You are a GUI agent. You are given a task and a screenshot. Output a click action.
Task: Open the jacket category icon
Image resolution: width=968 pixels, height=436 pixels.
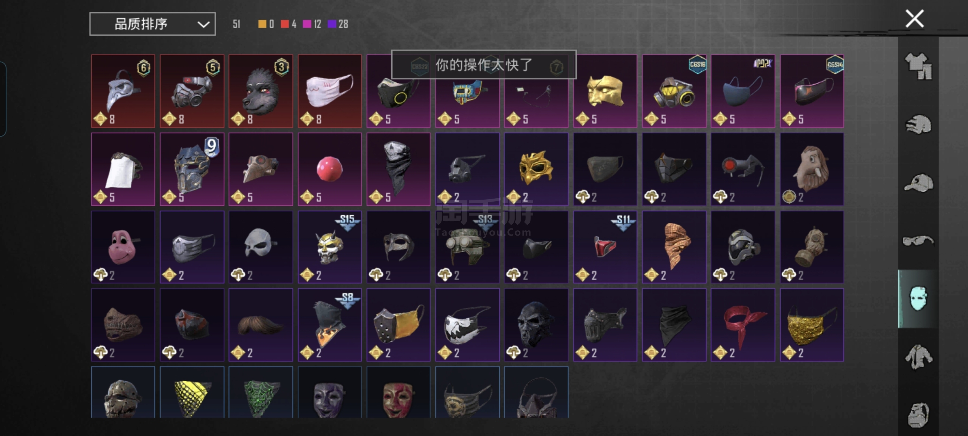tap(918, 357)
